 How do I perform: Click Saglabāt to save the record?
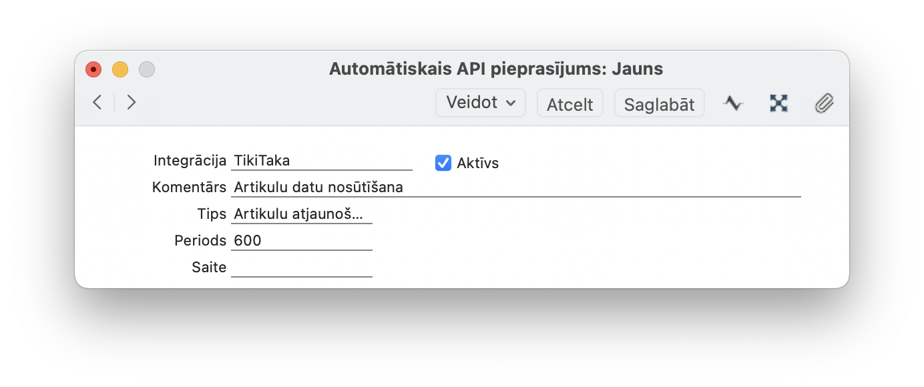pyautogui.click(x=659, y=104)
